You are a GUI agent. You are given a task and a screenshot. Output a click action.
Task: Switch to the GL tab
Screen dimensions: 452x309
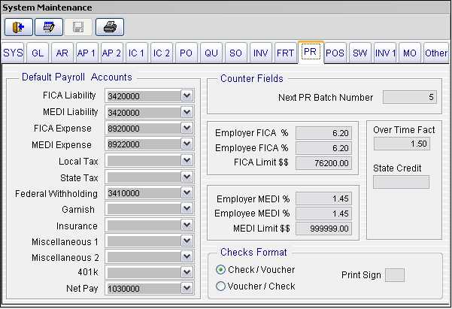[x=38, y=53]
